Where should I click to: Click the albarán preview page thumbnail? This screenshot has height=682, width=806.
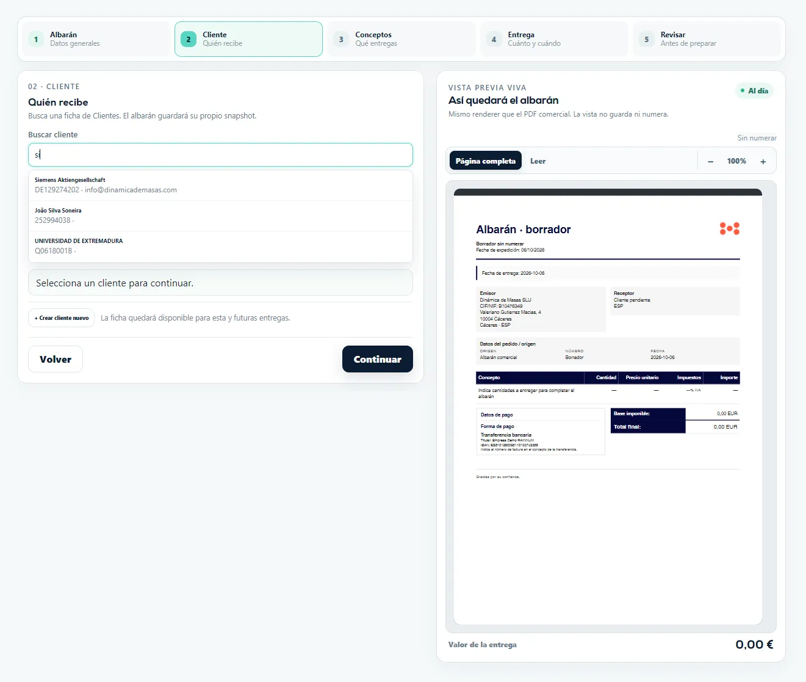click(608, 407)
